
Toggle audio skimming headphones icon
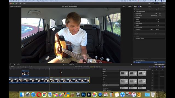pyautogui.click(x=154, y=67)
